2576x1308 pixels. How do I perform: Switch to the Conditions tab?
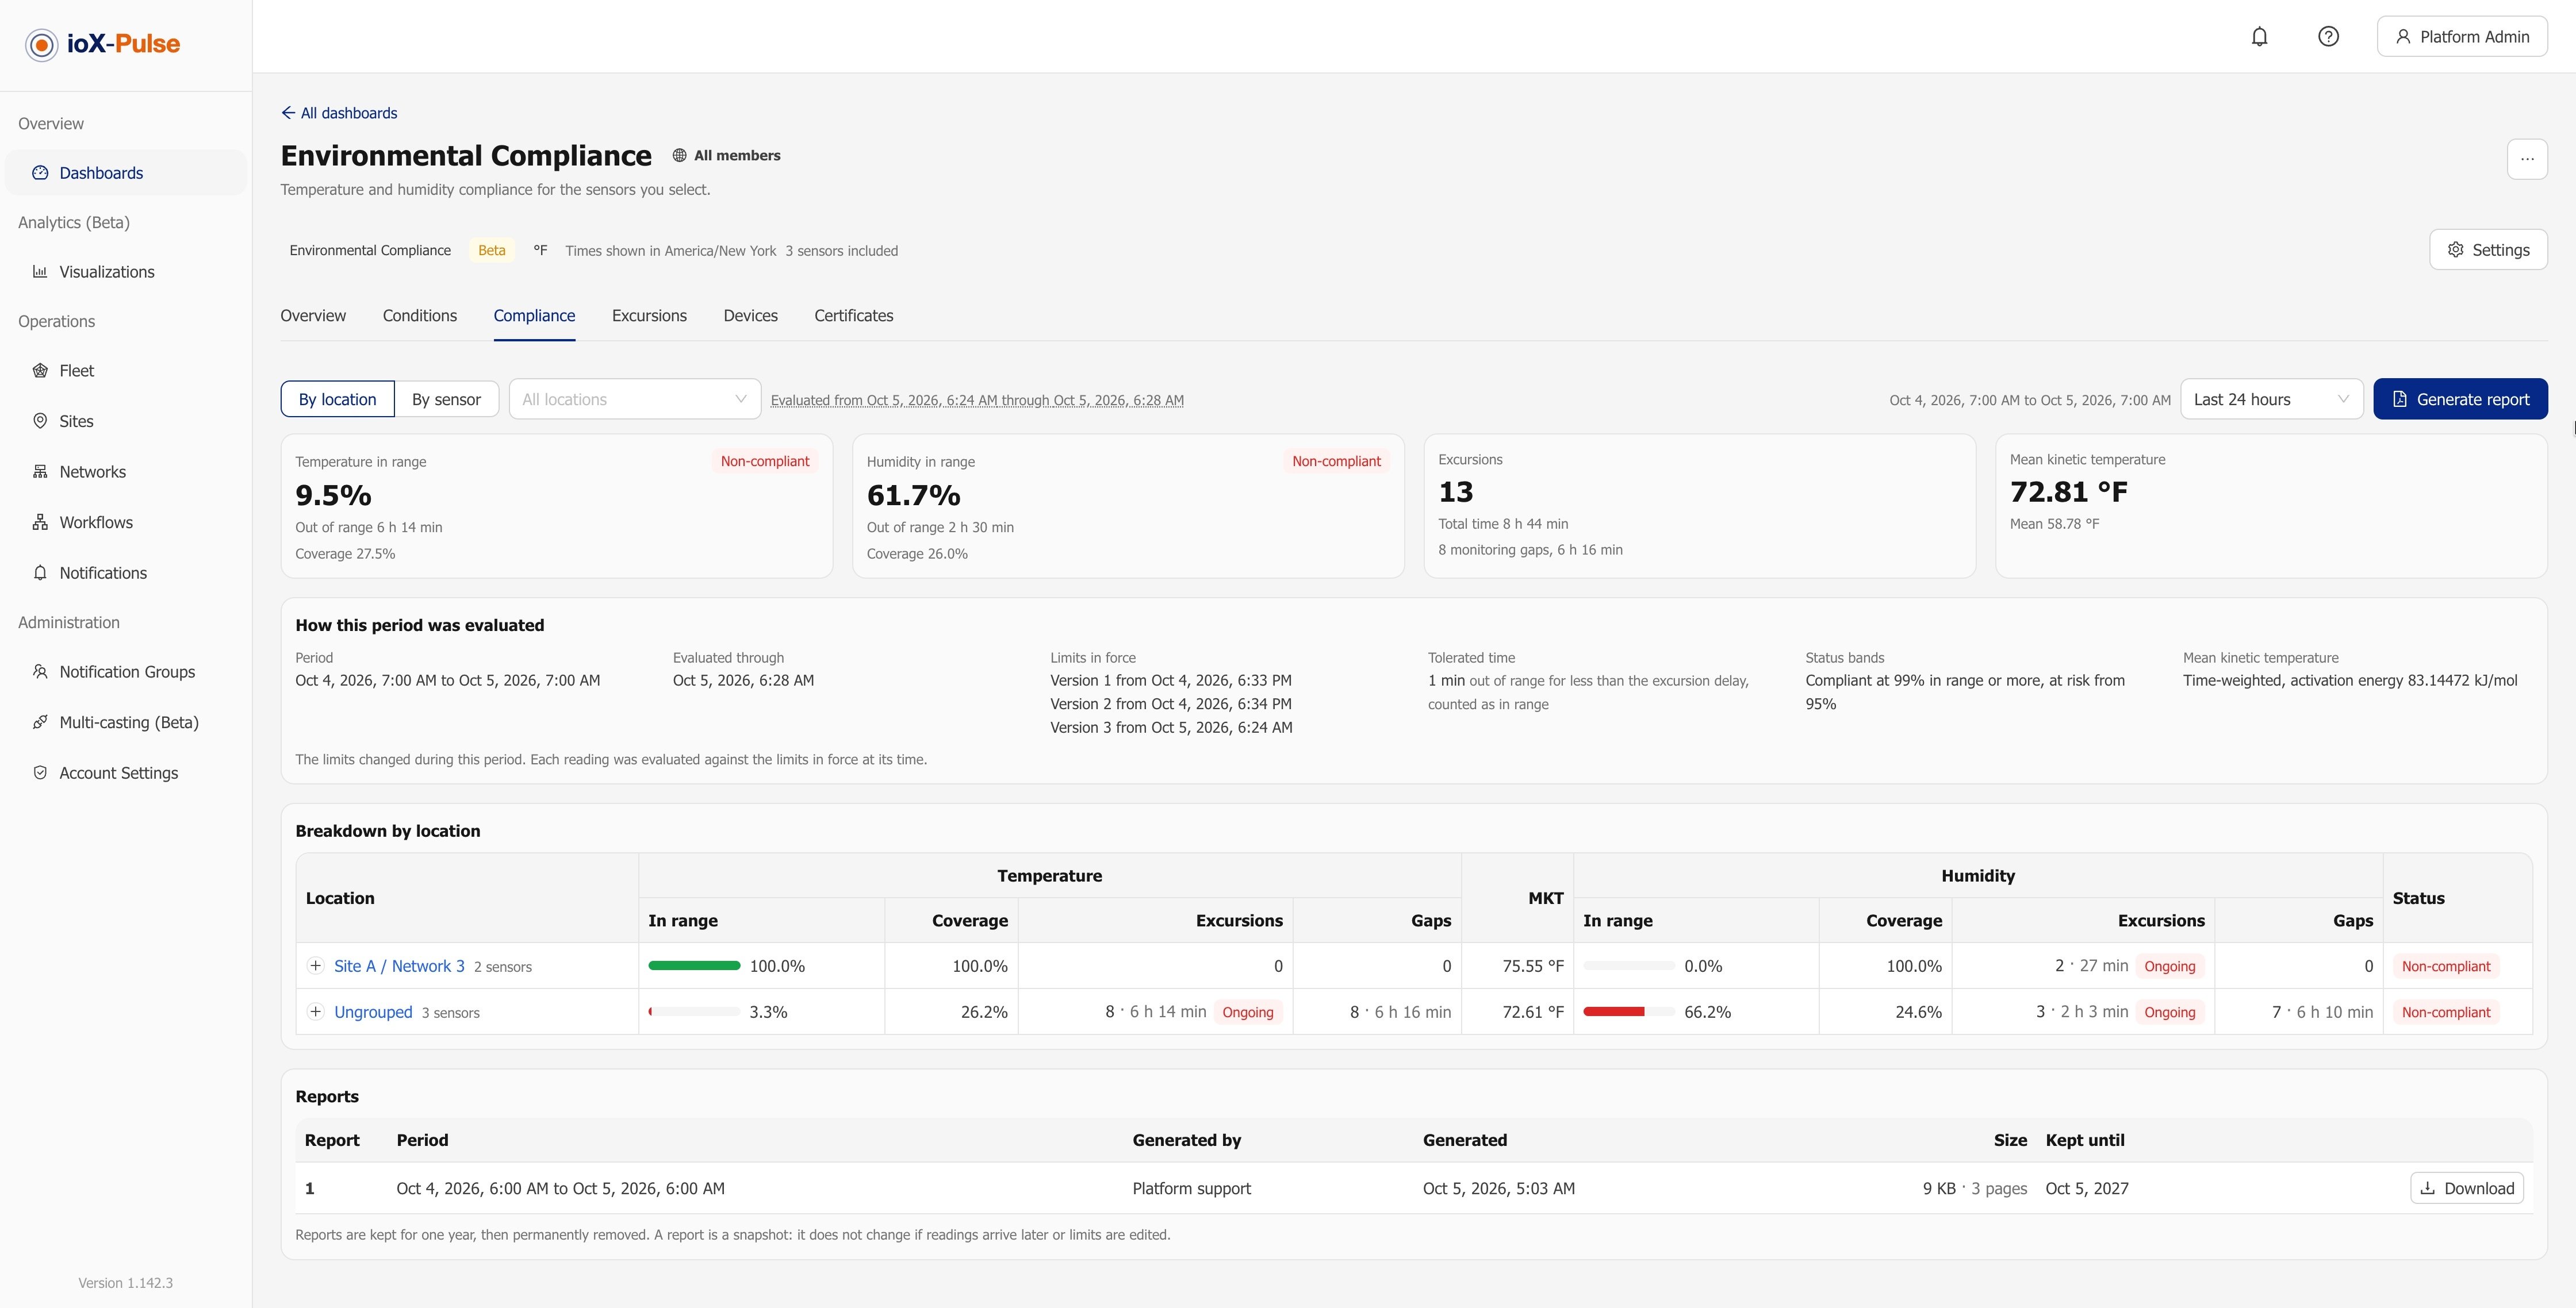point(420,316)
